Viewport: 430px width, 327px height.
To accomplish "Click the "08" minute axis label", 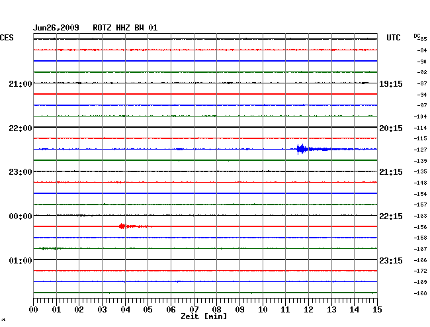I will coord(216,310).
